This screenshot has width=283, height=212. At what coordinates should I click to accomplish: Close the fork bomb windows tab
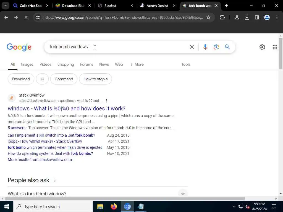pyautogui.click(x=216, y=6)
